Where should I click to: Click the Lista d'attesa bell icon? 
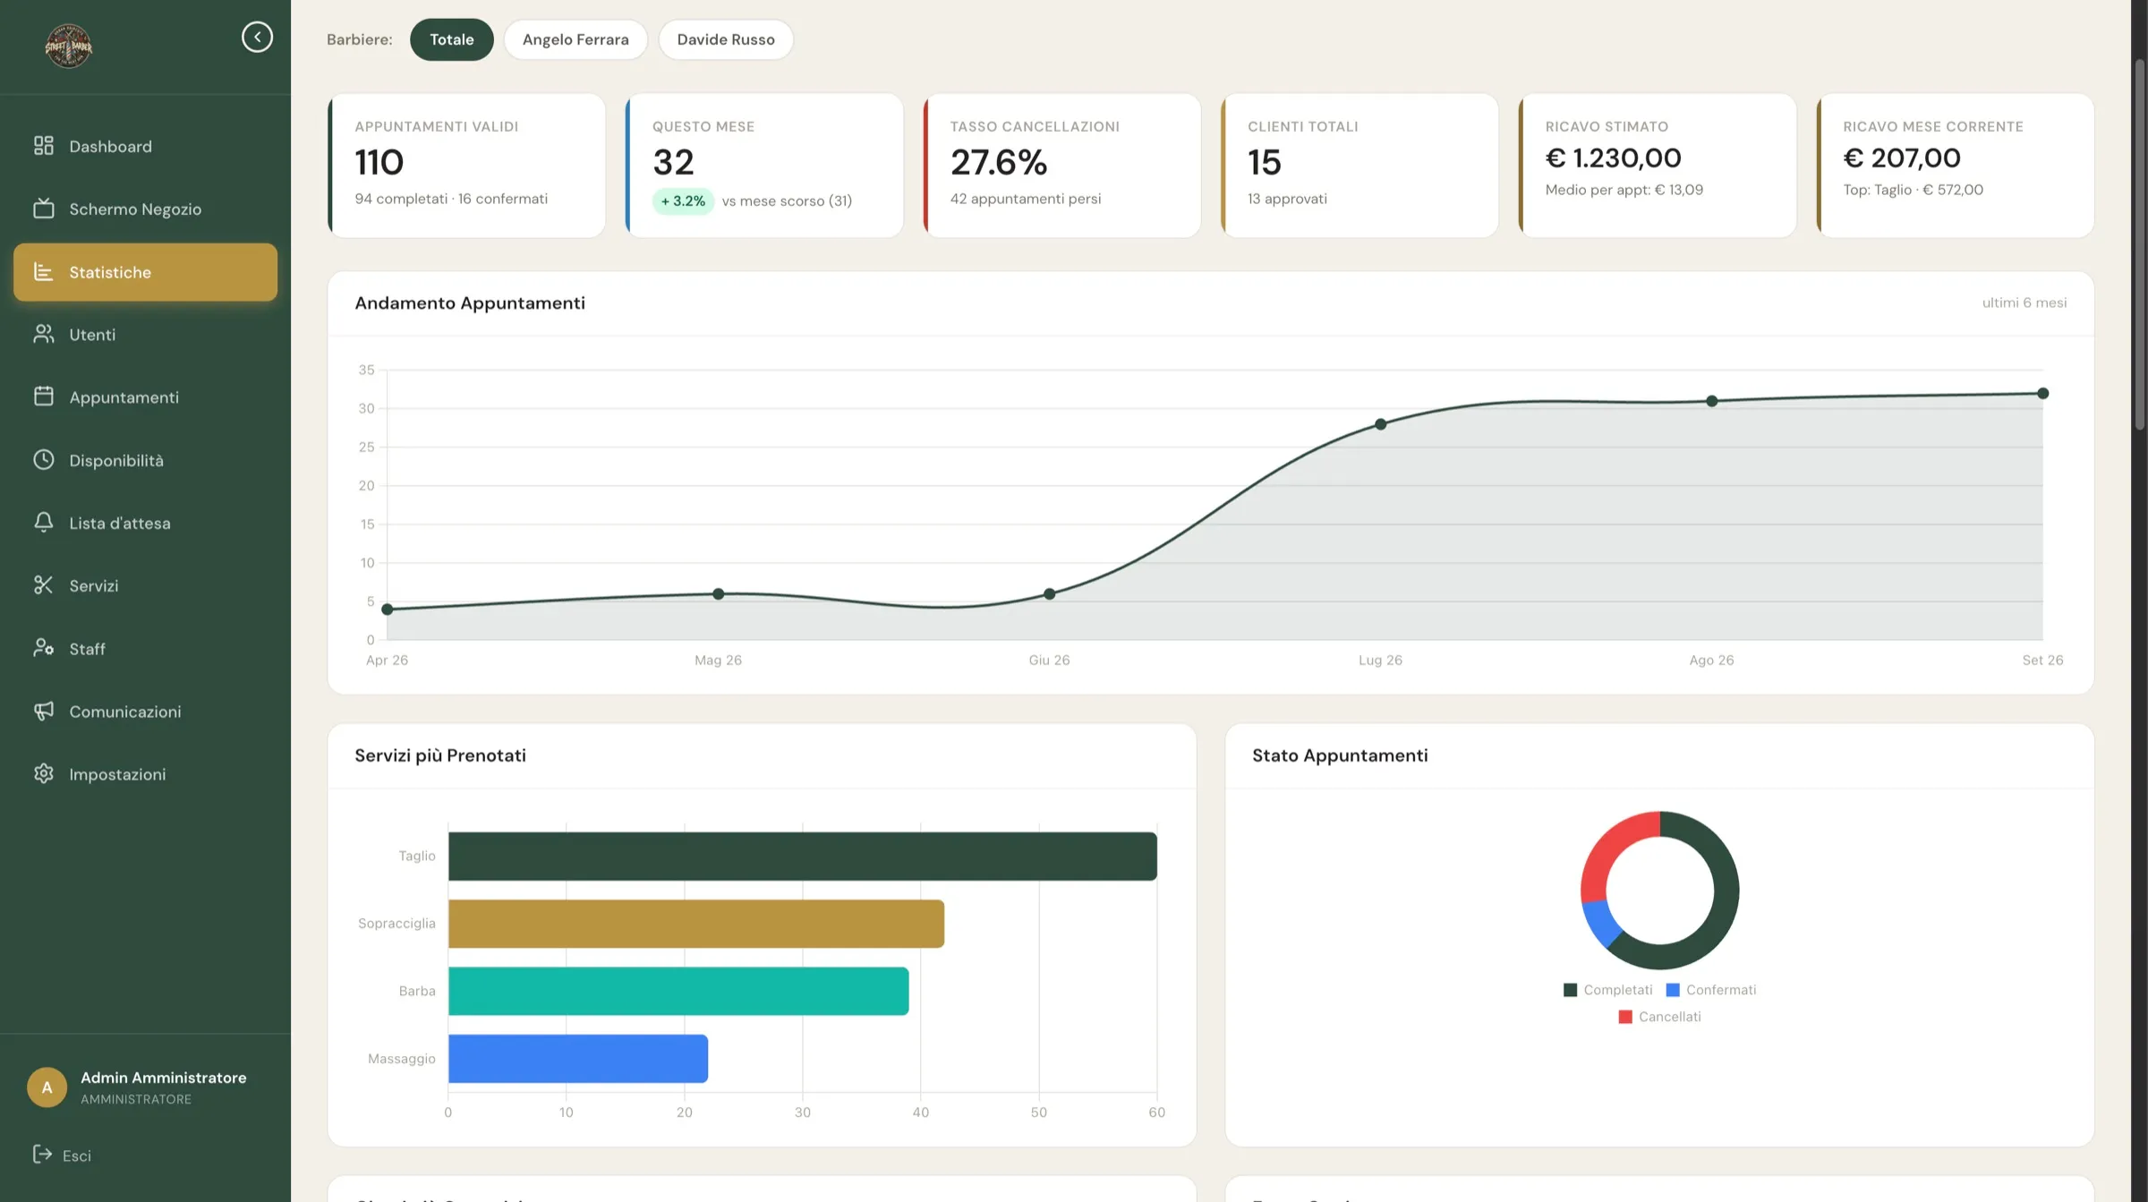tap(44, 523)
